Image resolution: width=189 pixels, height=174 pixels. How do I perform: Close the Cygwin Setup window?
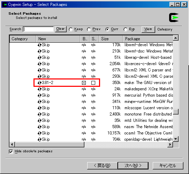point(184,5)
